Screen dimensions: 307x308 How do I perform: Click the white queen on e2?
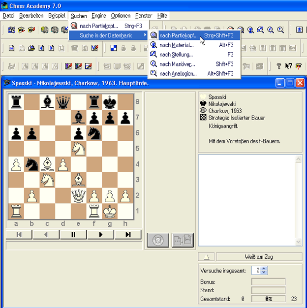tap(79, 196)
